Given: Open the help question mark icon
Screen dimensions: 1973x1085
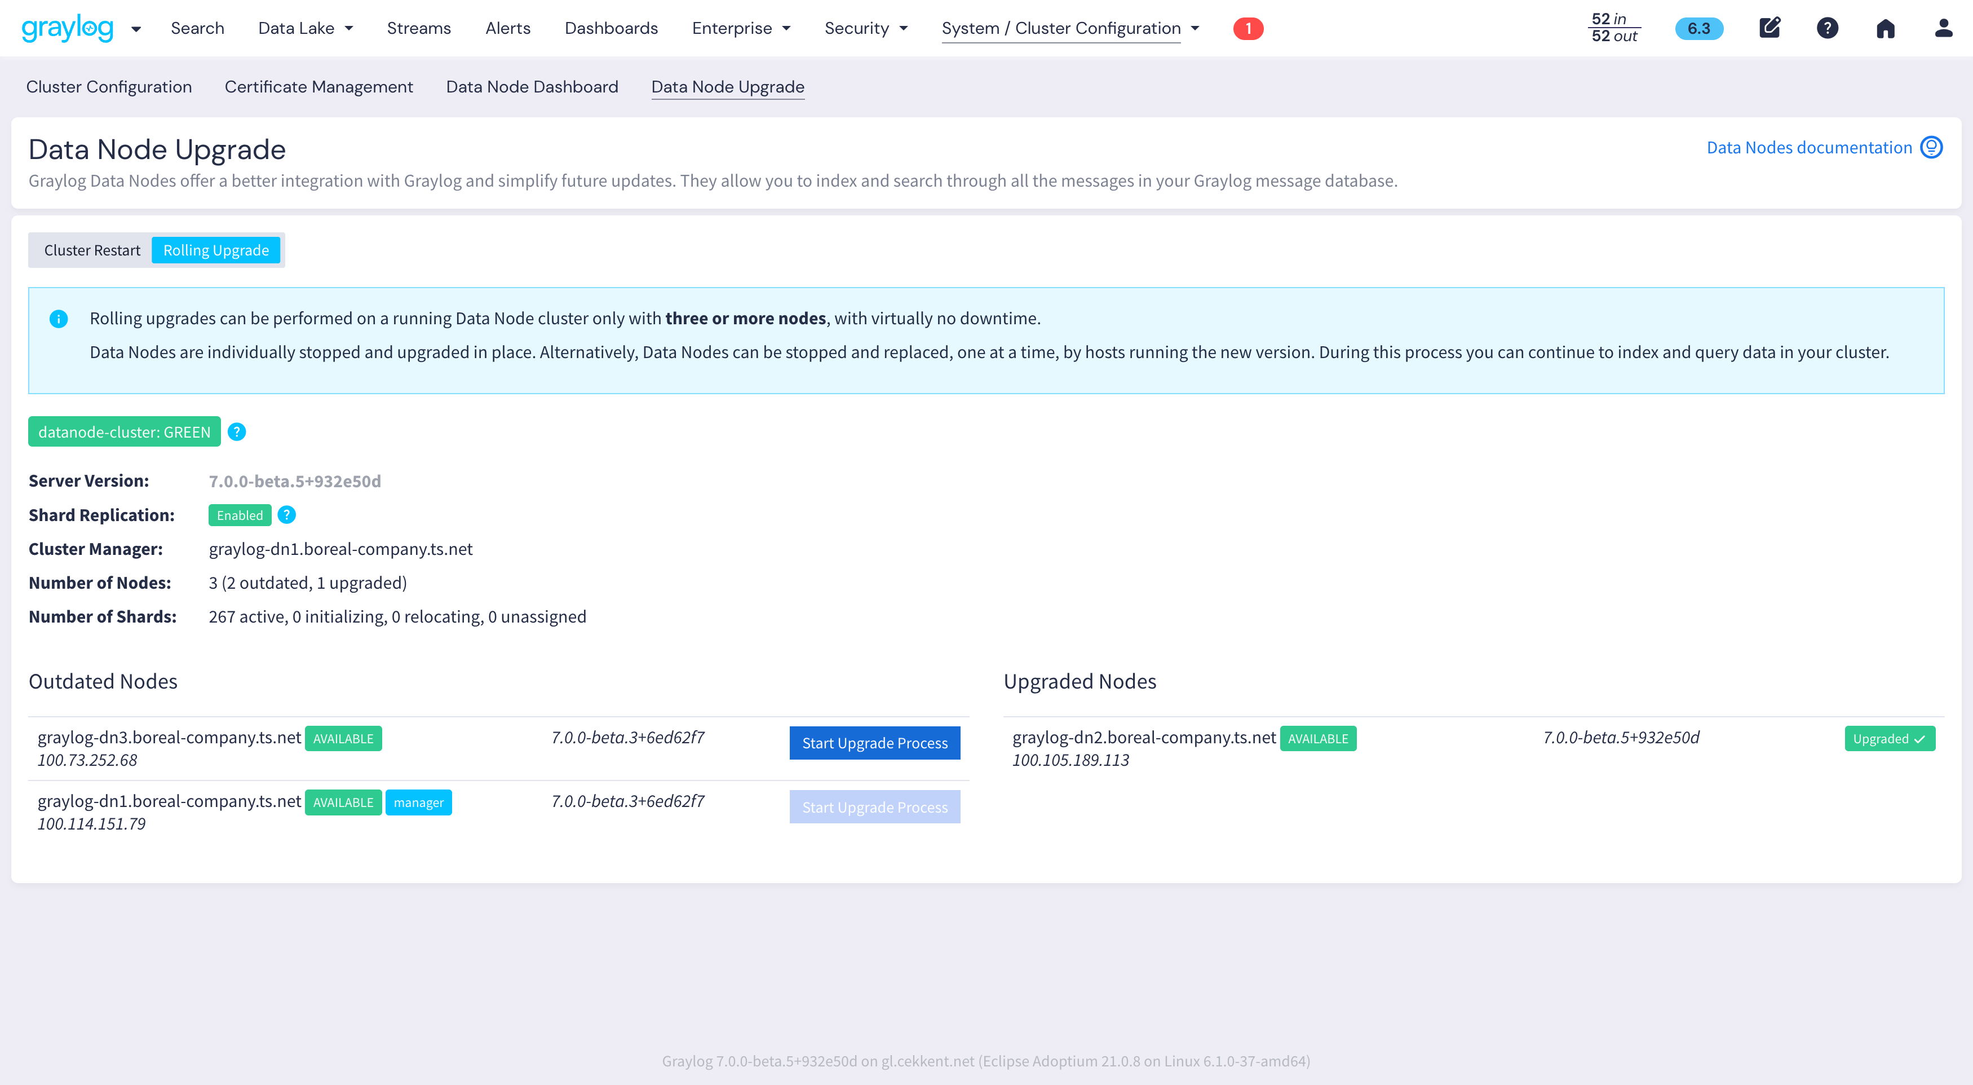Looking at the screenshot, I should 1826,28.
